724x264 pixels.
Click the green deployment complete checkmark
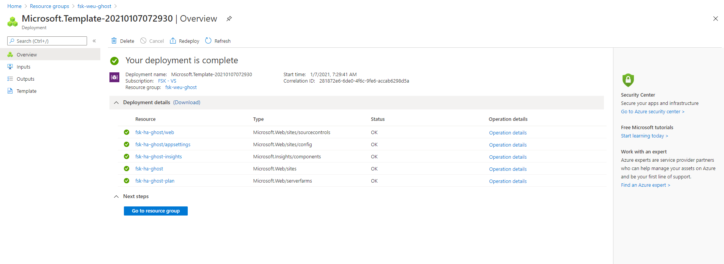(x=114, y=61)
